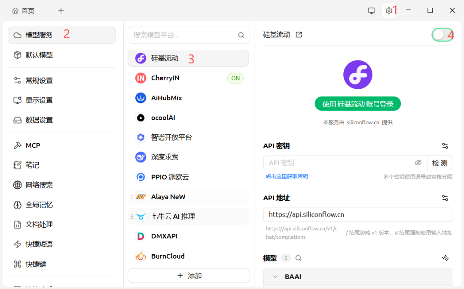
Task: Click the 检测 check button
Action: click(x=440, y=163)
